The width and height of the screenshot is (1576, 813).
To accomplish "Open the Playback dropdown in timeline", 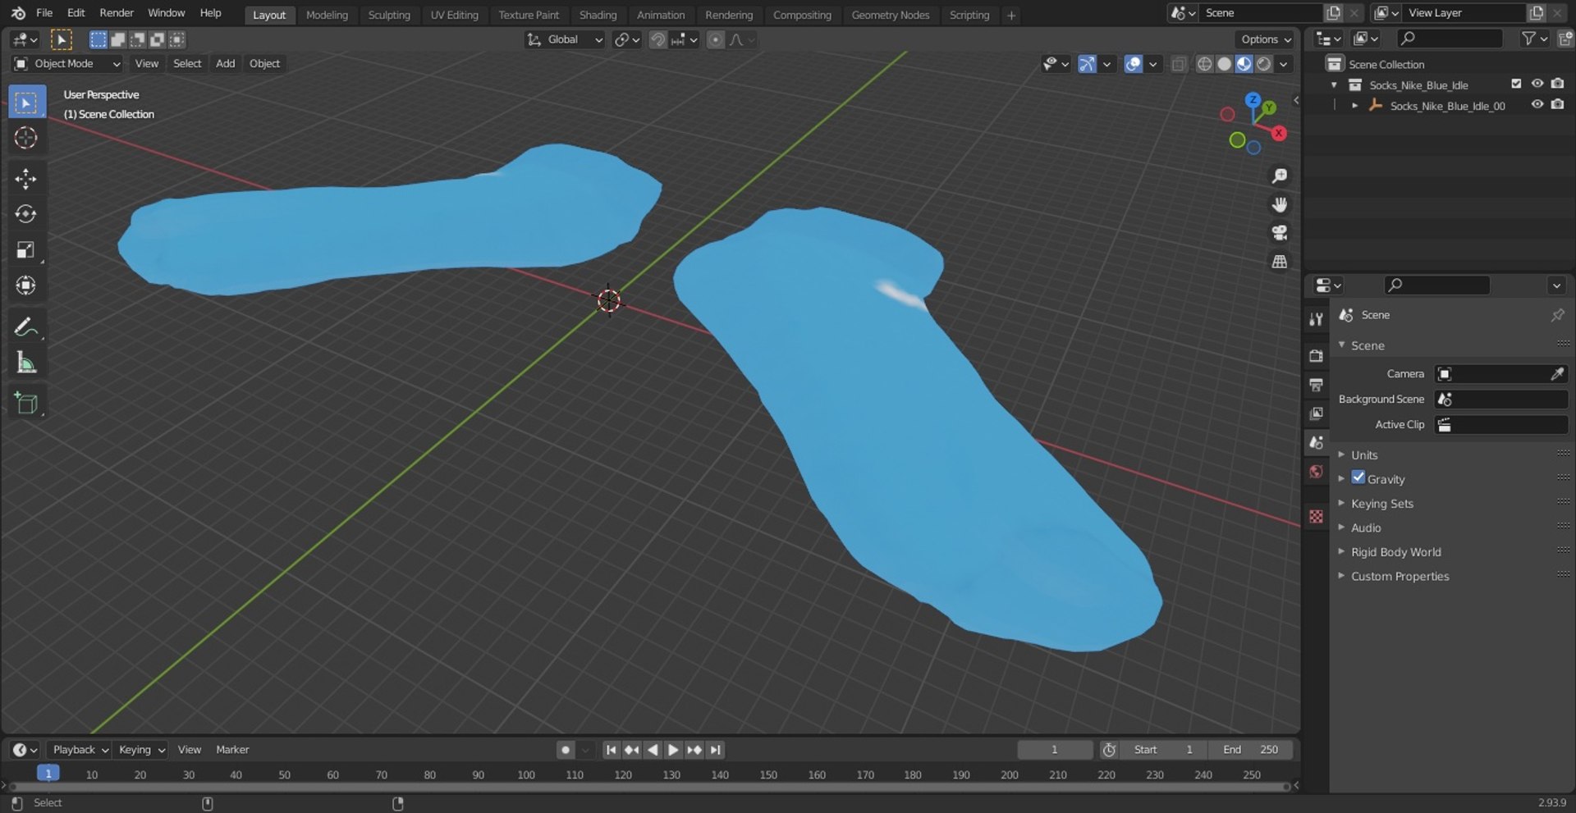I will point(80,750).
